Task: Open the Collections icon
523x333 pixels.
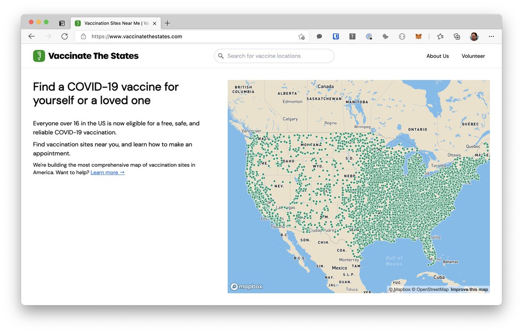Action: (x=457, y=37)
